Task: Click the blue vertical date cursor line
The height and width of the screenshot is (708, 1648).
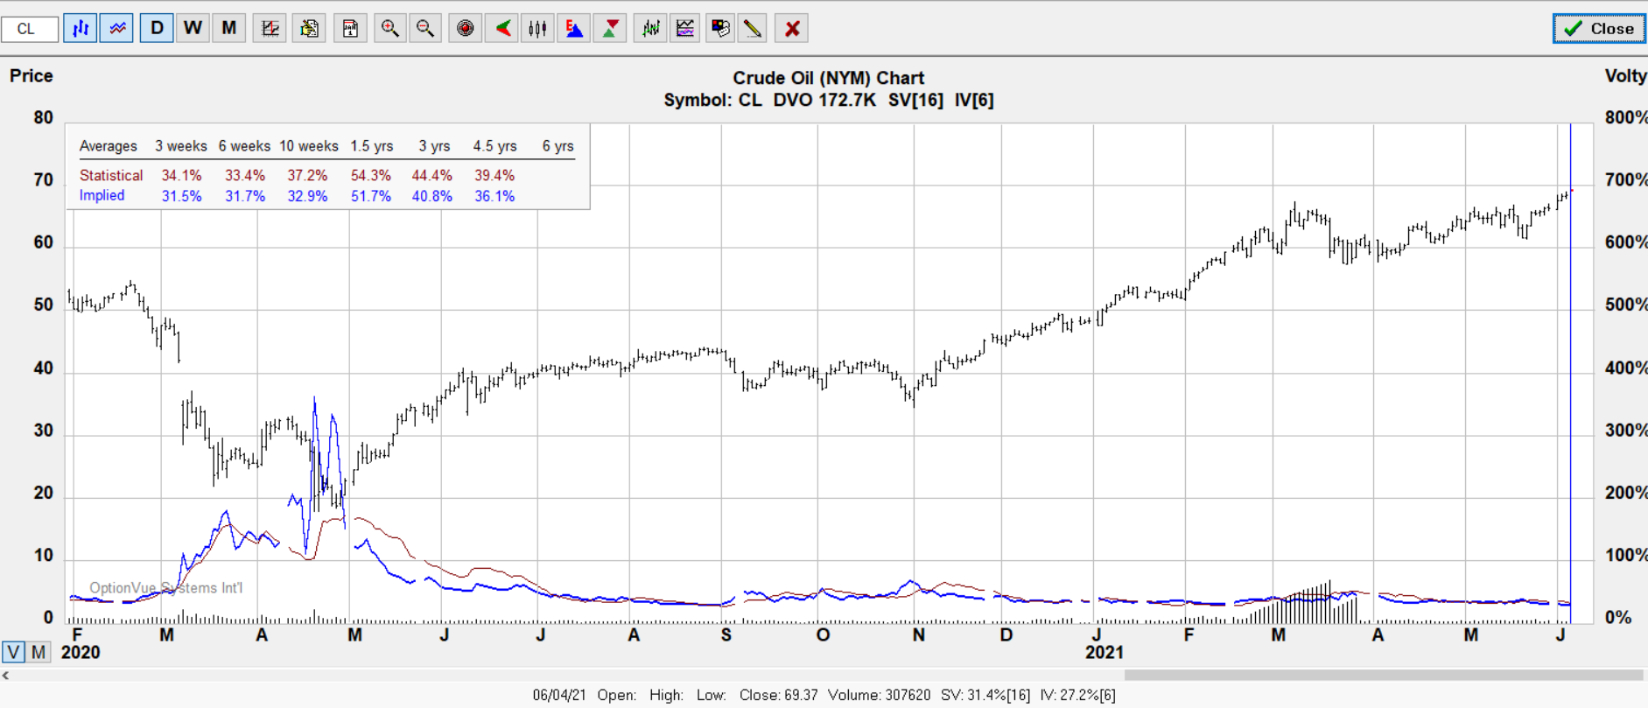Action: 1571,372
